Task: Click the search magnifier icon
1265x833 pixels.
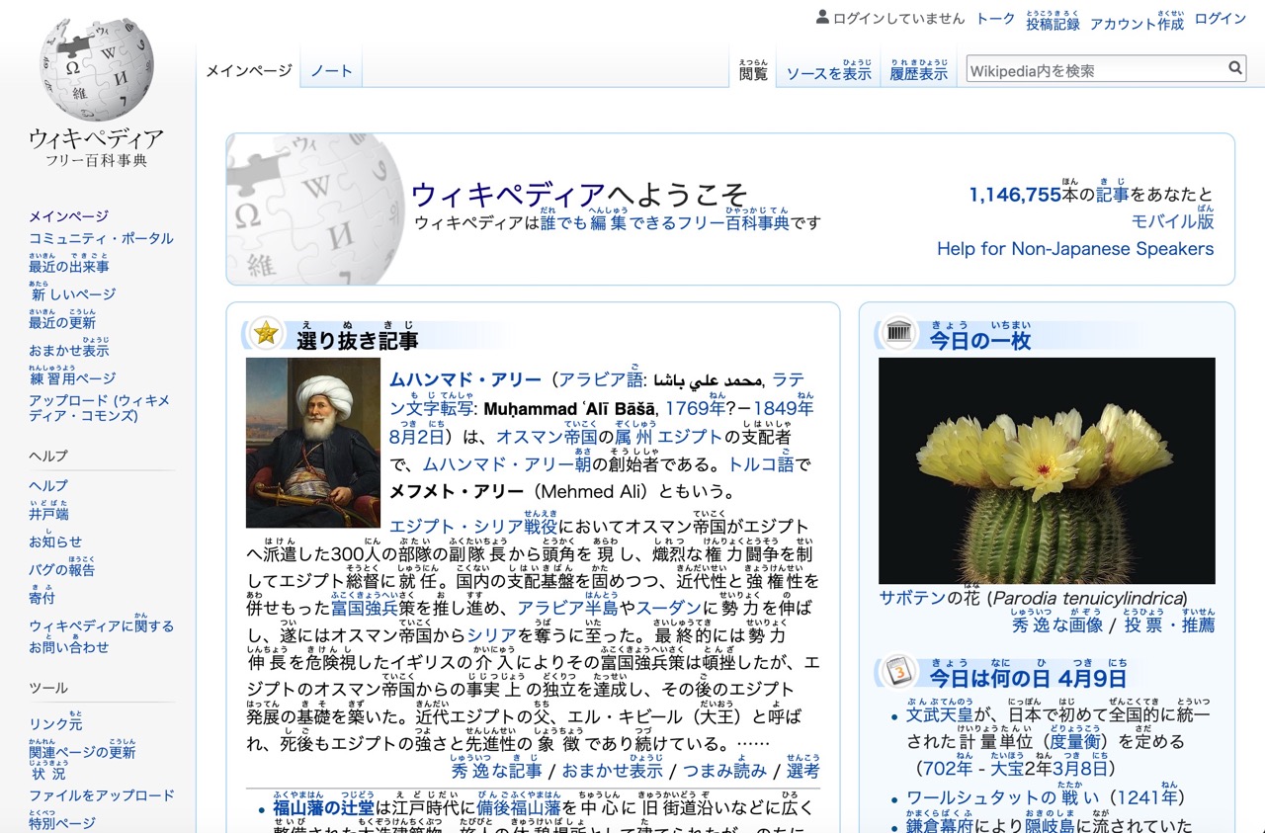Action: pos(1235,68)
